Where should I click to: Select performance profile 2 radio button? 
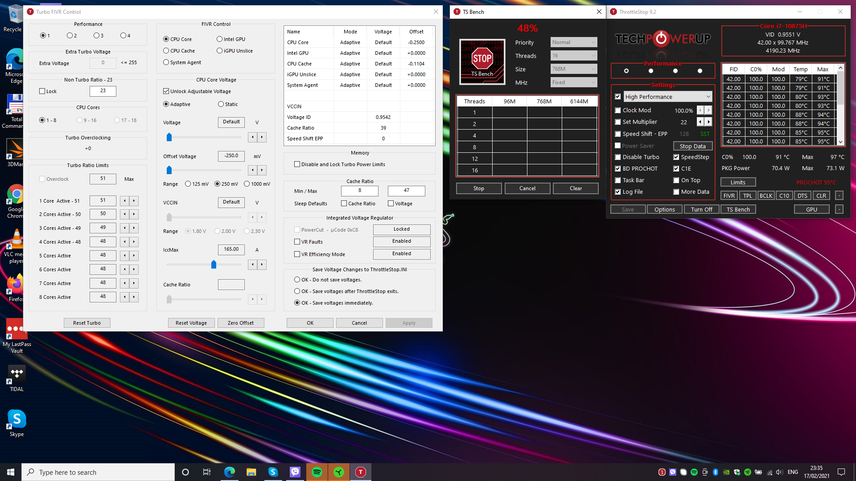point(70,36)
